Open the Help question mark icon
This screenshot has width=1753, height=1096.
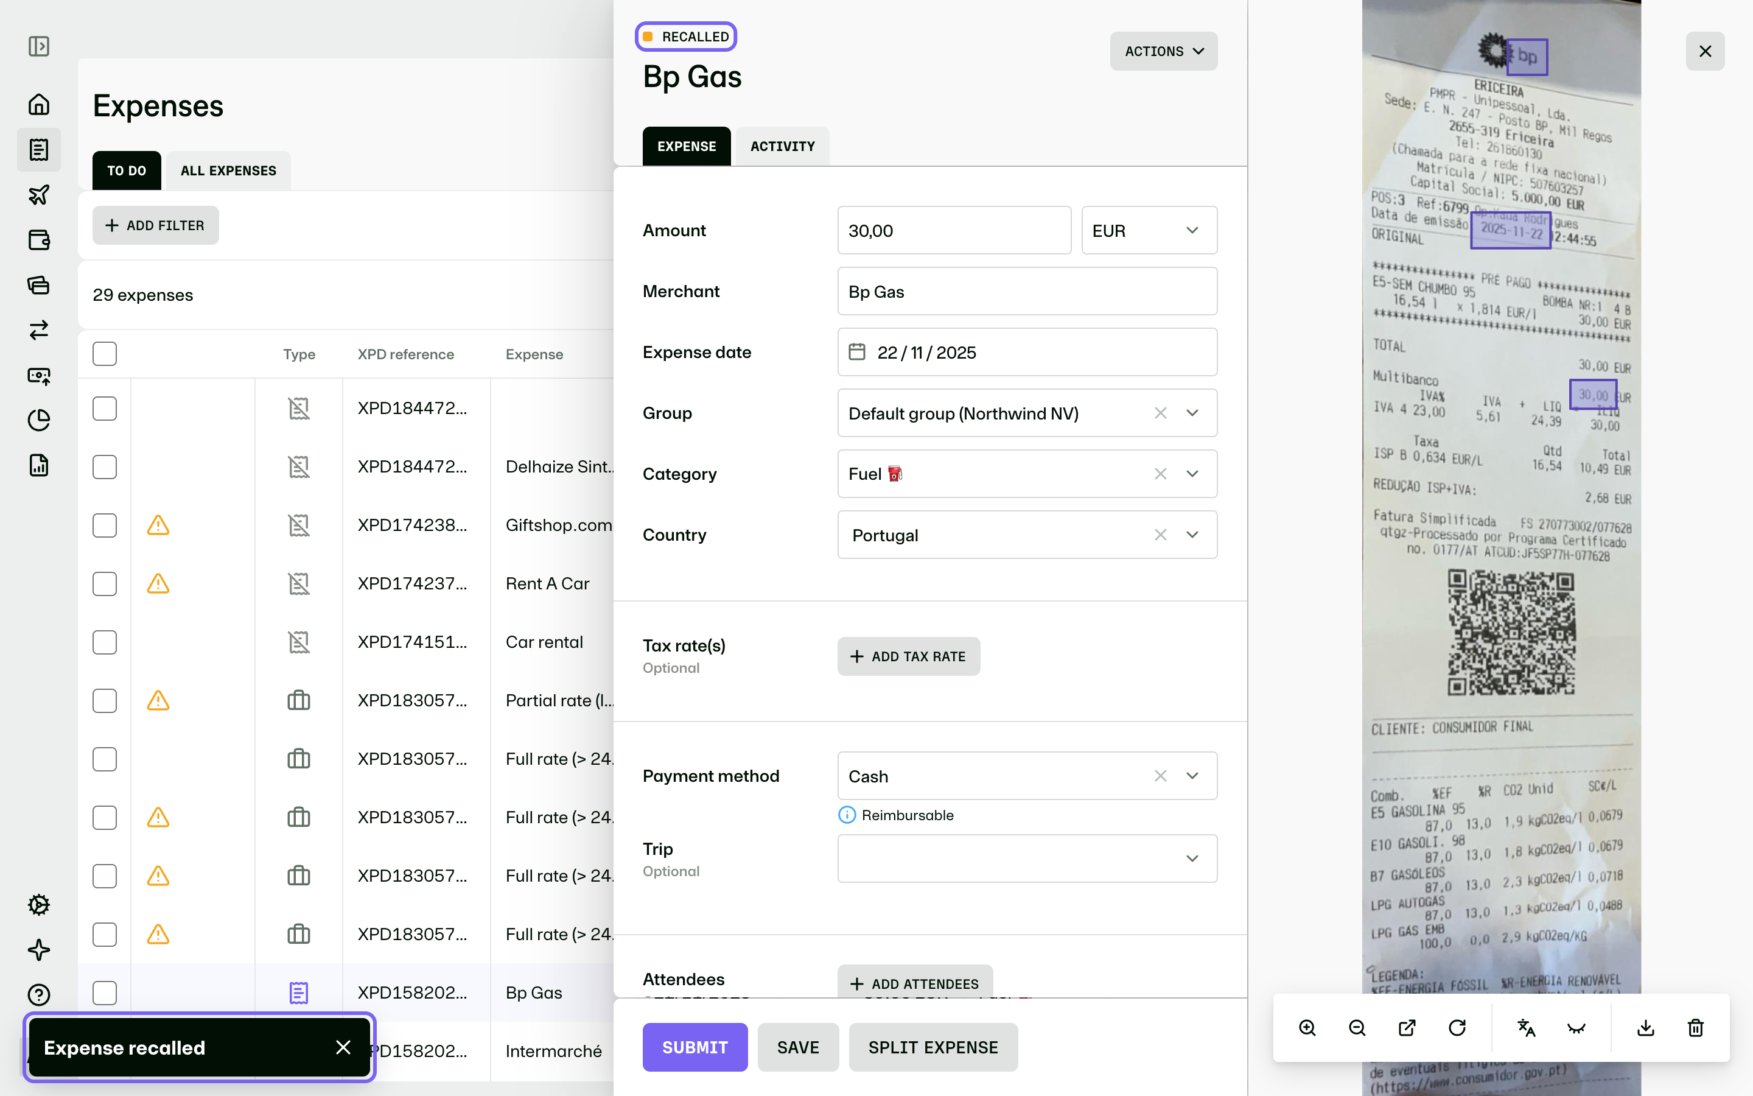[39, 994]
